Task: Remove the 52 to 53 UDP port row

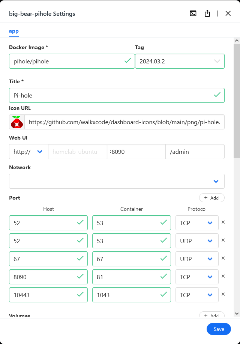Action: point(223,240)
